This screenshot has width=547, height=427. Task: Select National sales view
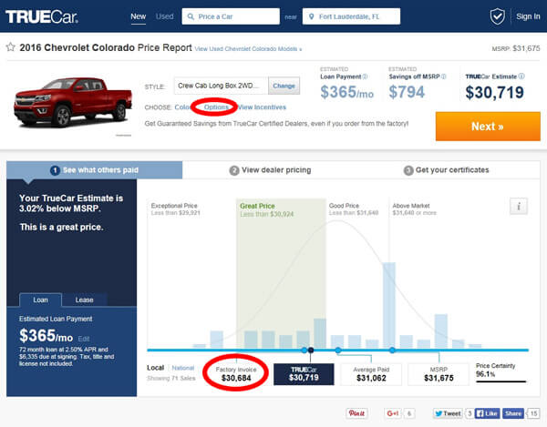[183, 368]
